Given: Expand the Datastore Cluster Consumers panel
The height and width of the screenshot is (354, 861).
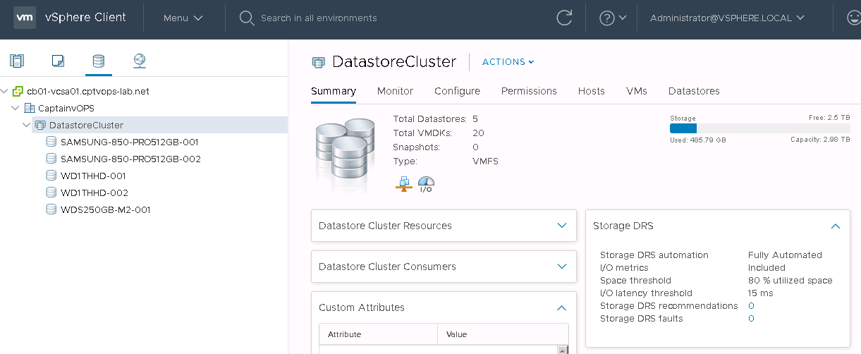Looking at the screenshot, I should [561, 267].
